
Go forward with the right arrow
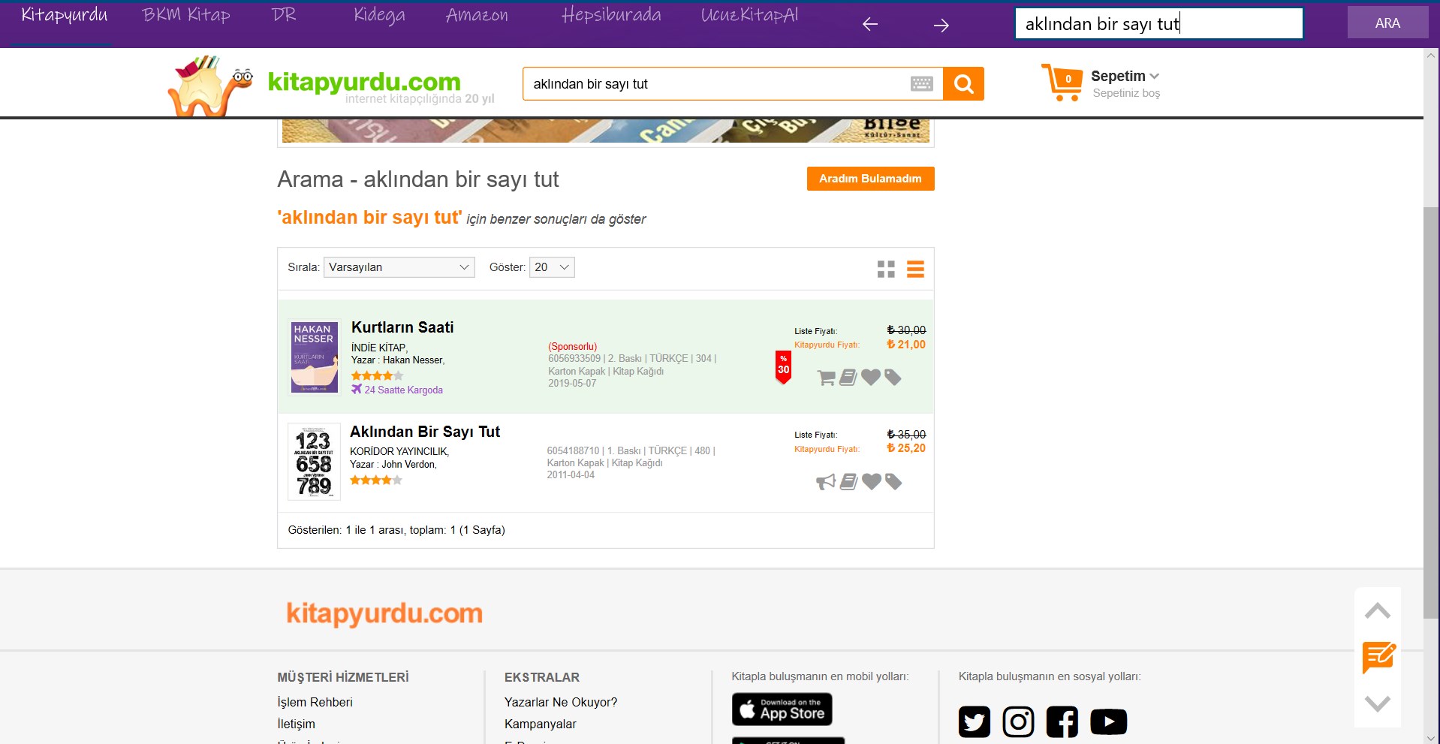[x=941, y=26]
